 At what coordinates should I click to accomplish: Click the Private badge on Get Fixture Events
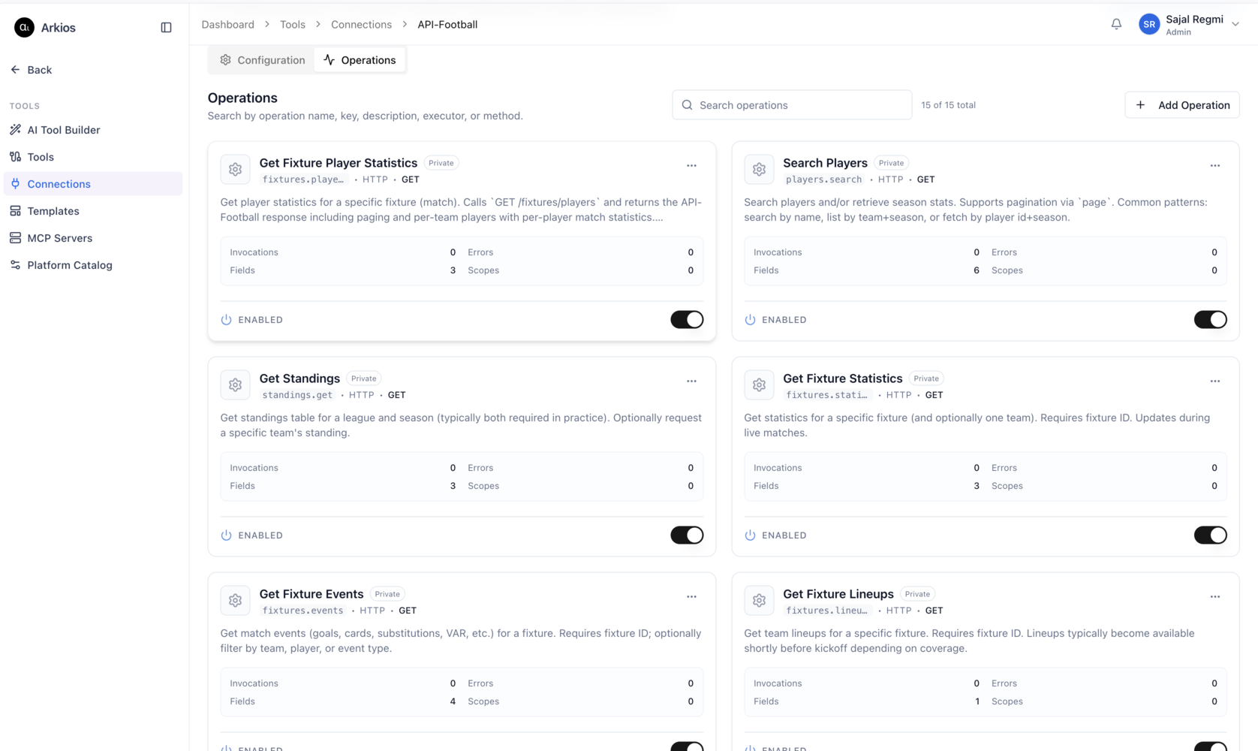click(387, 594)
